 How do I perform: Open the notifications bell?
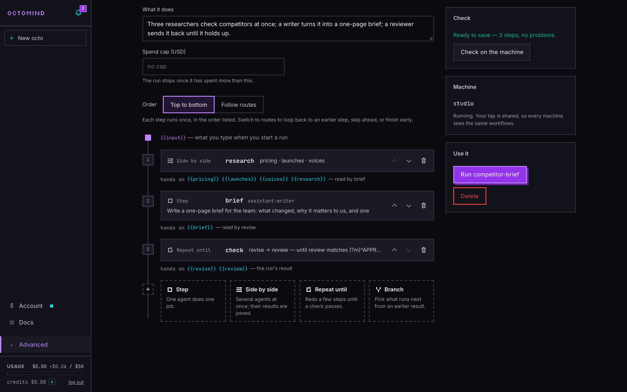(78, 13)
